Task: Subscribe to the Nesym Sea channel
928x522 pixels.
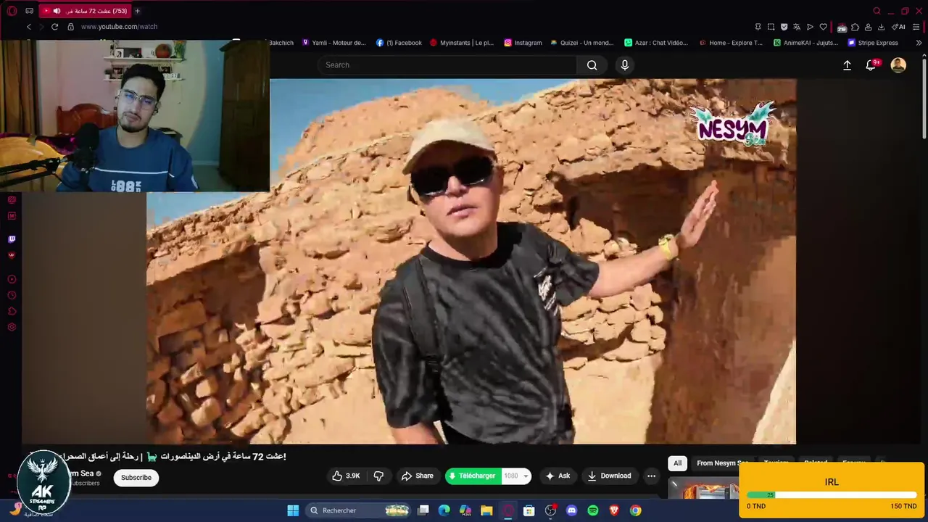Action: tap(136, 477)
